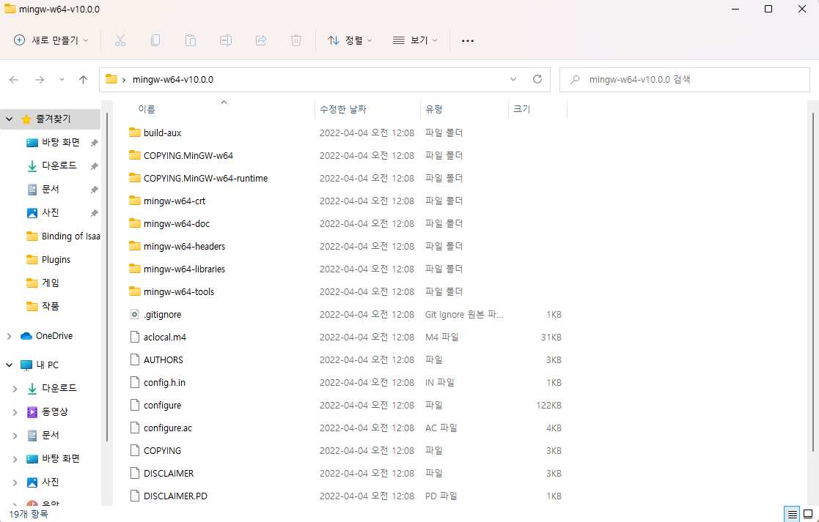
Task: Select the COPYING.MinGW-w64 folder name
Action: [x=188, y=155]
